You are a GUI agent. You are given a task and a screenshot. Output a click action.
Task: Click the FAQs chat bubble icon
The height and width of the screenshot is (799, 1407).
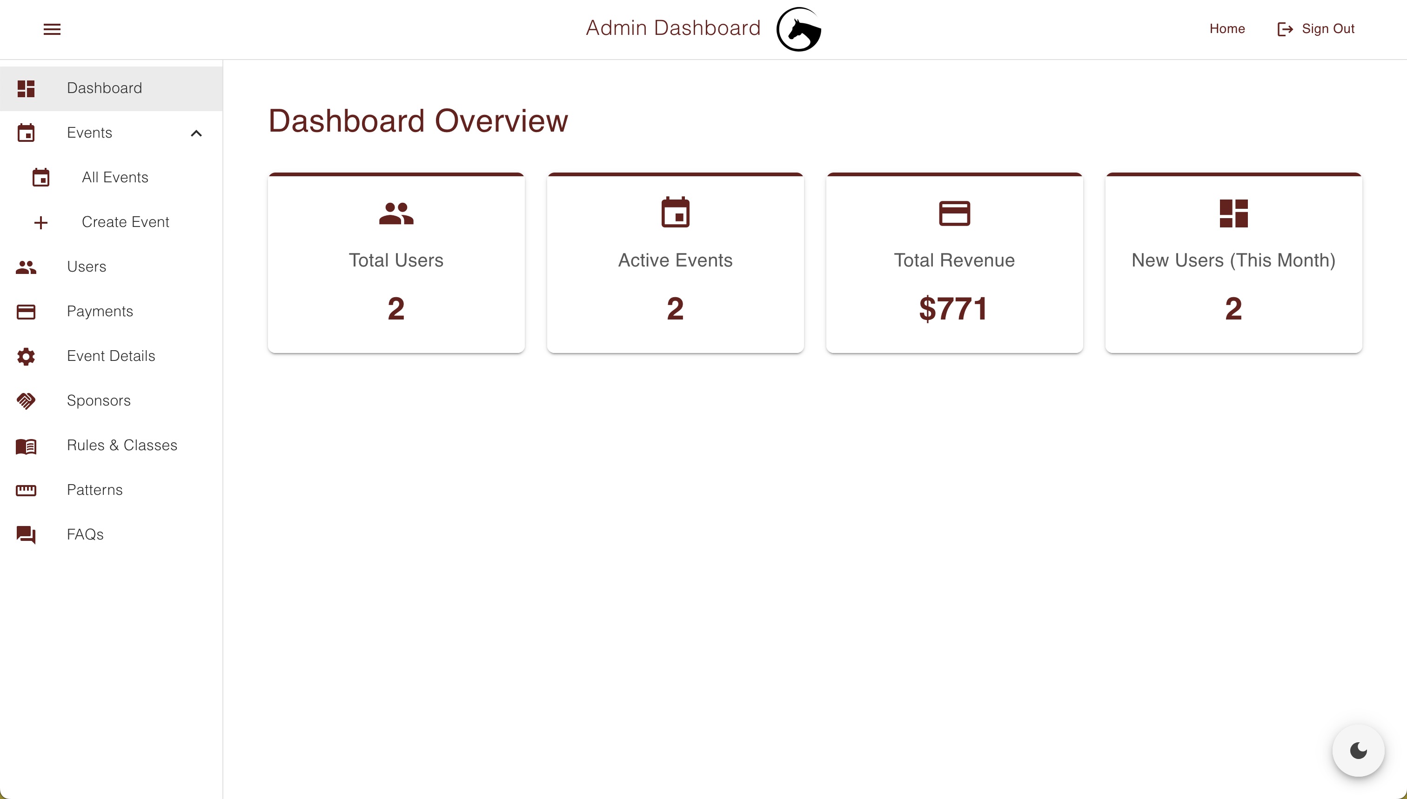click(x=26, y=534)
